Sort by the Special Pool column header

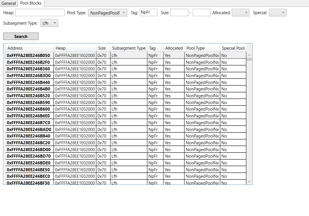[233, 48]
